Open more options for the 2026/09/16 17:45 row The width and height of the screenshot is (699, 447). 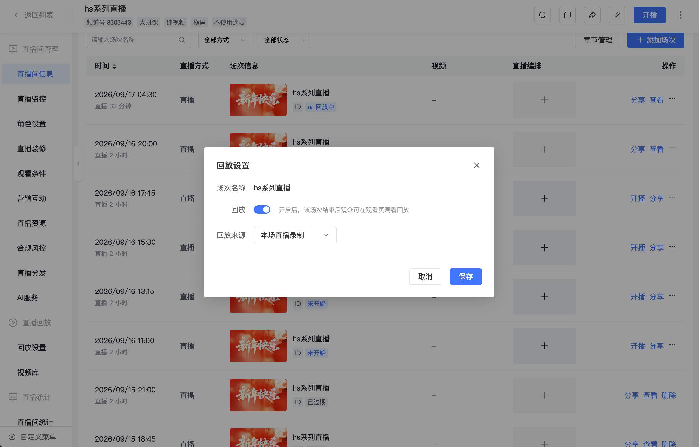coord(672,197)
